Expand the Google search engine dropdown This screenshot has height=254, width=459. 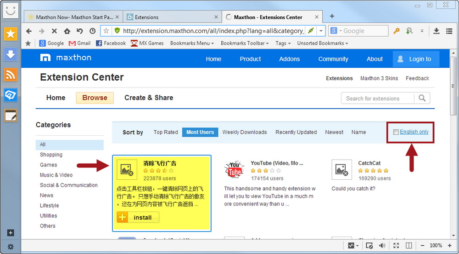[x=341, y=31]
